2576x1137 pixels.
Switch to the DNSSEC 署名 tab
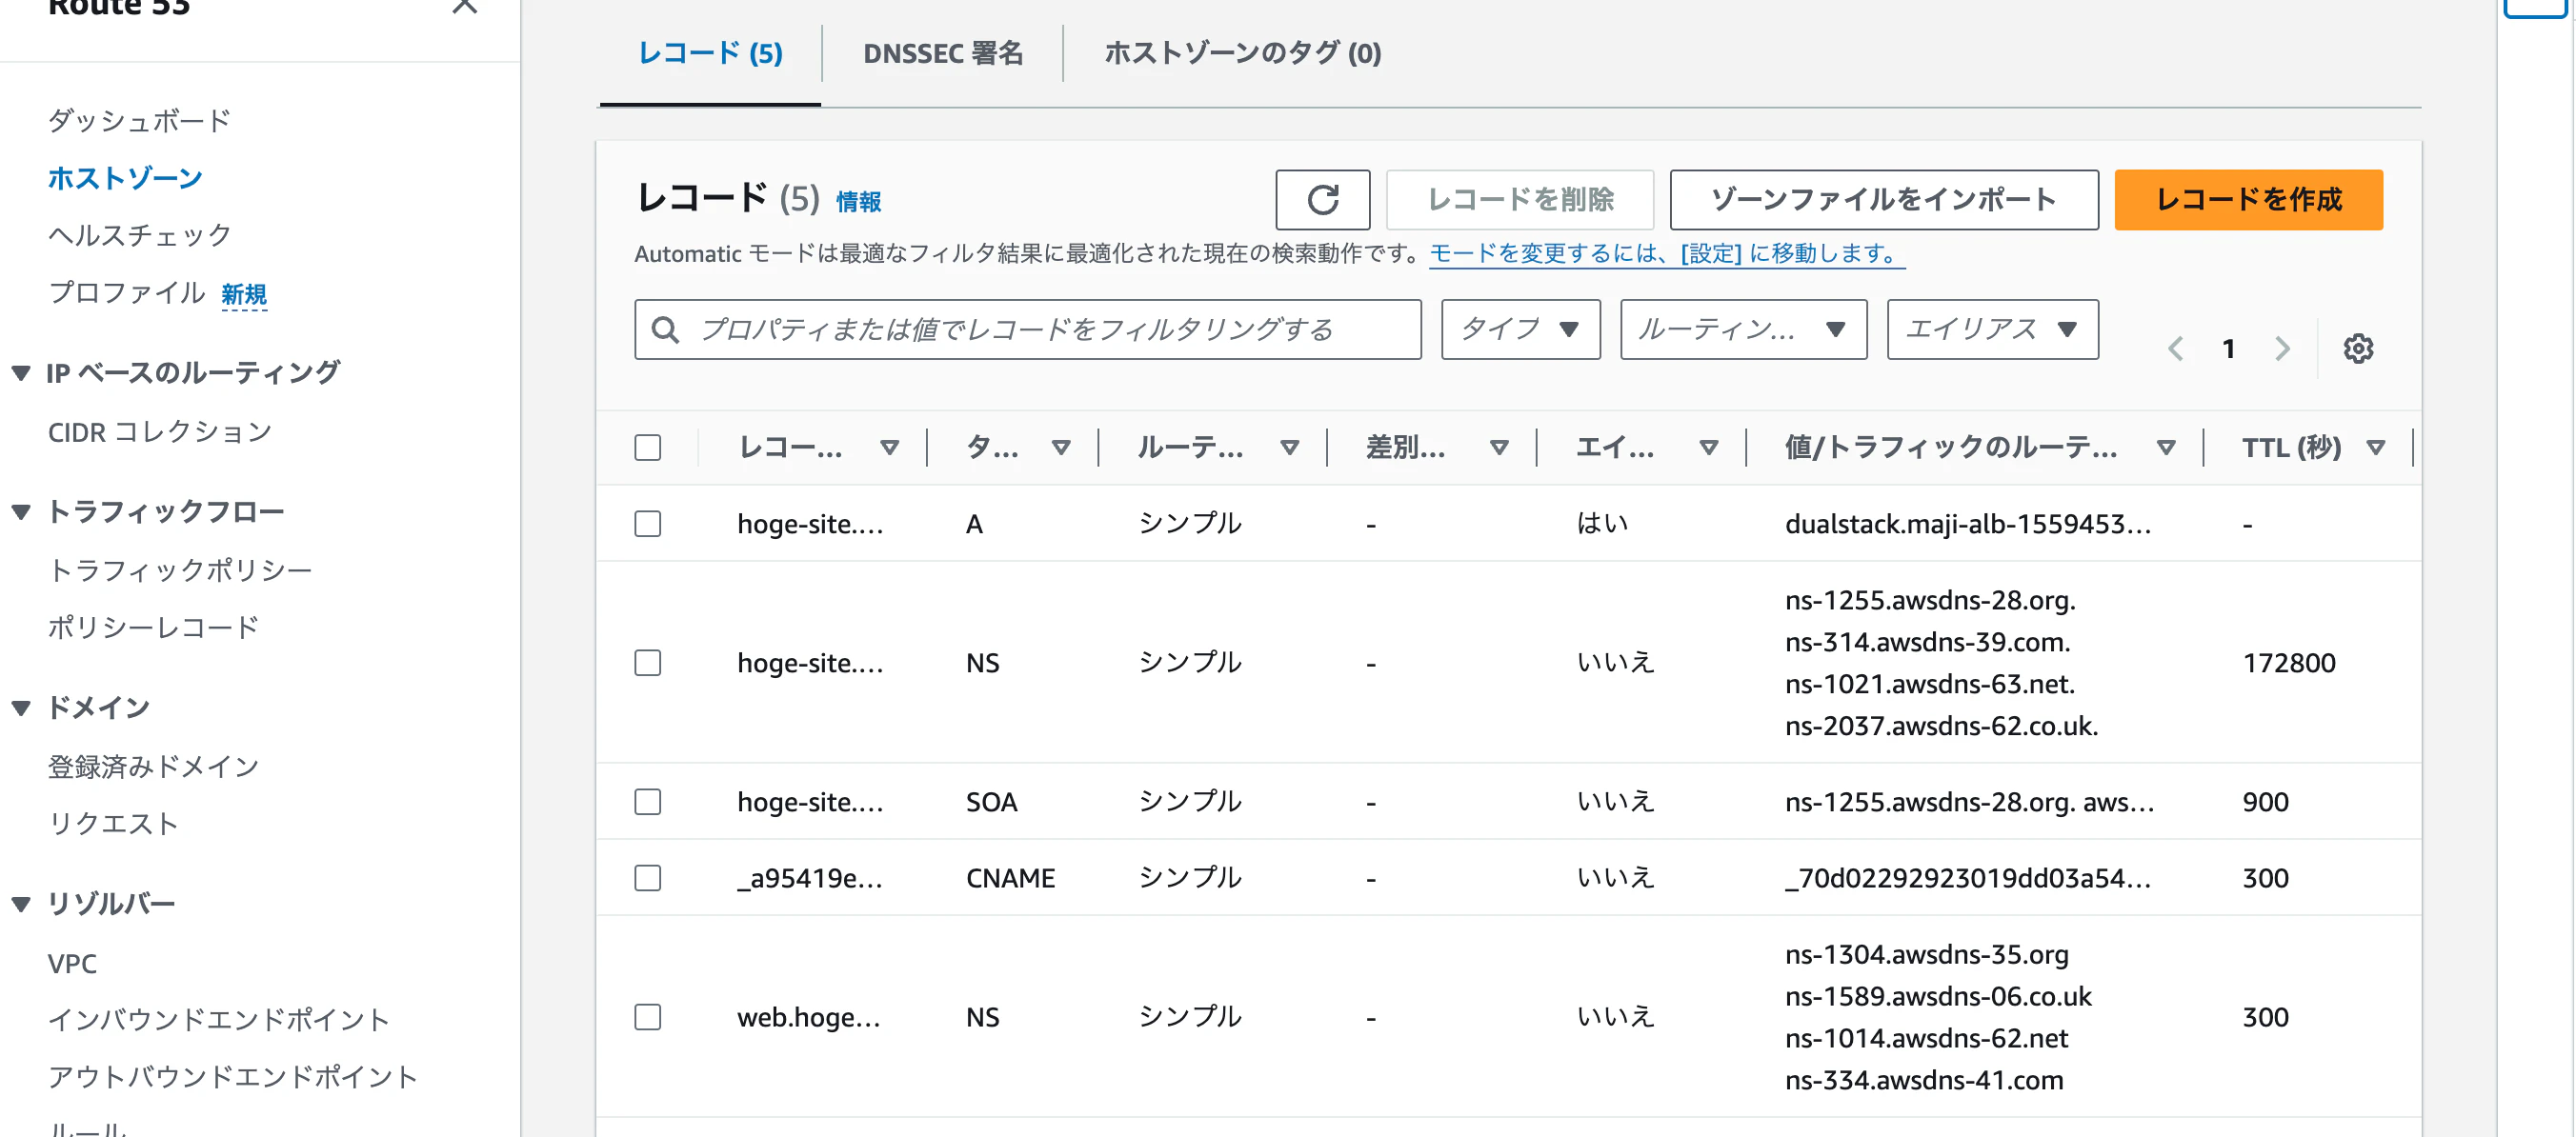point(942,53)
